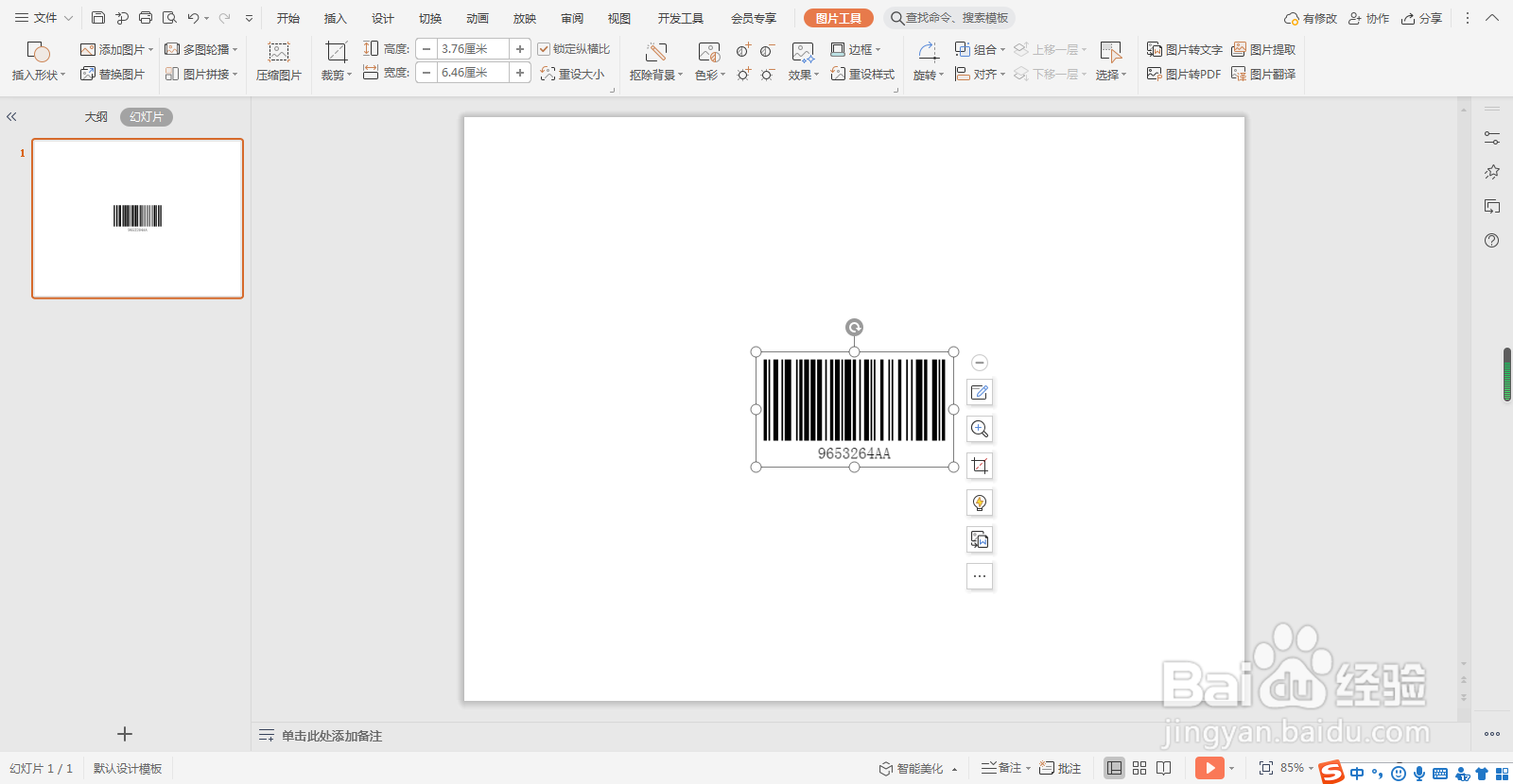Open object properties icon in right sidebar
Screen dimensions: 1513x784
[x=1492, y=138]
